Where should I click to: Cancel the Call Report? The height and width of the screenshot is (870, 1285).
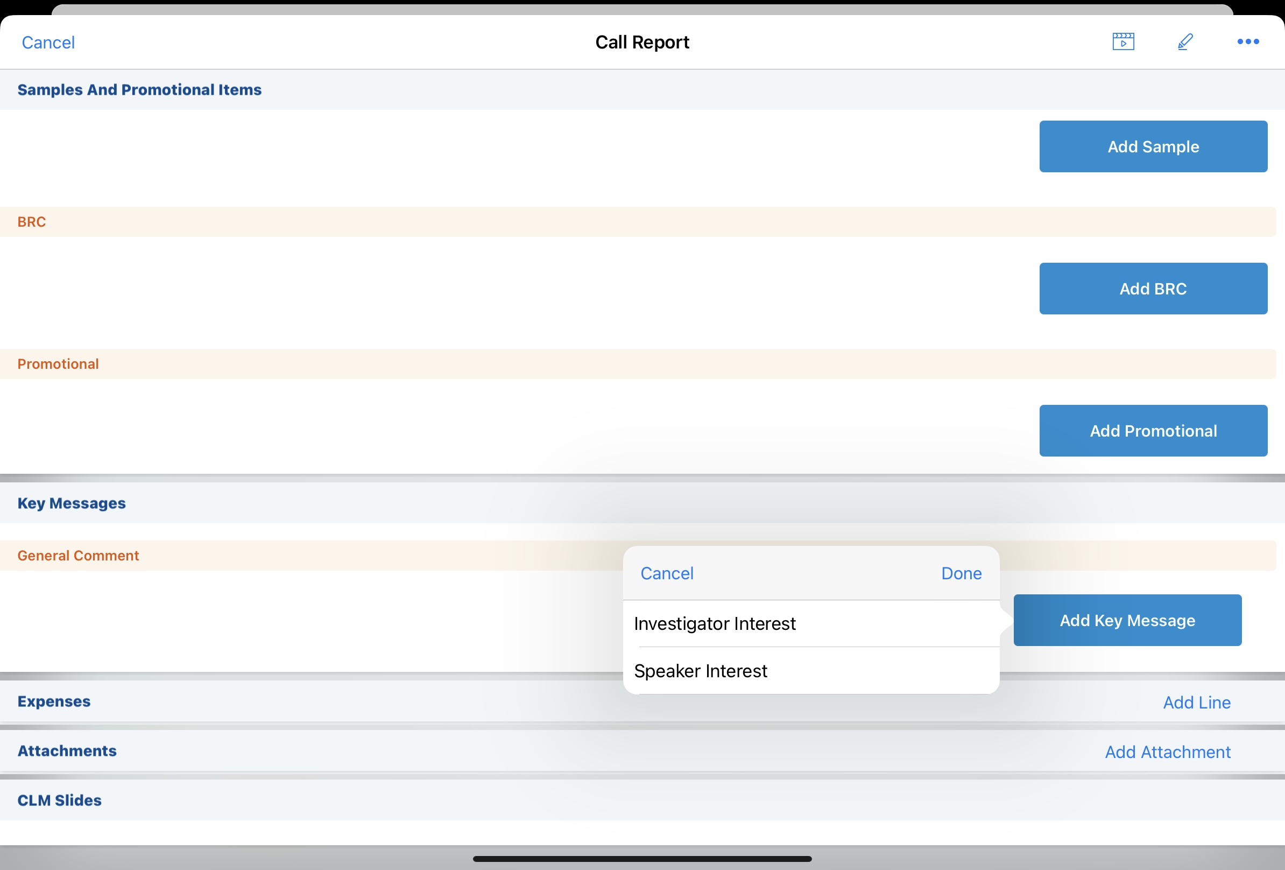(48, 43)
